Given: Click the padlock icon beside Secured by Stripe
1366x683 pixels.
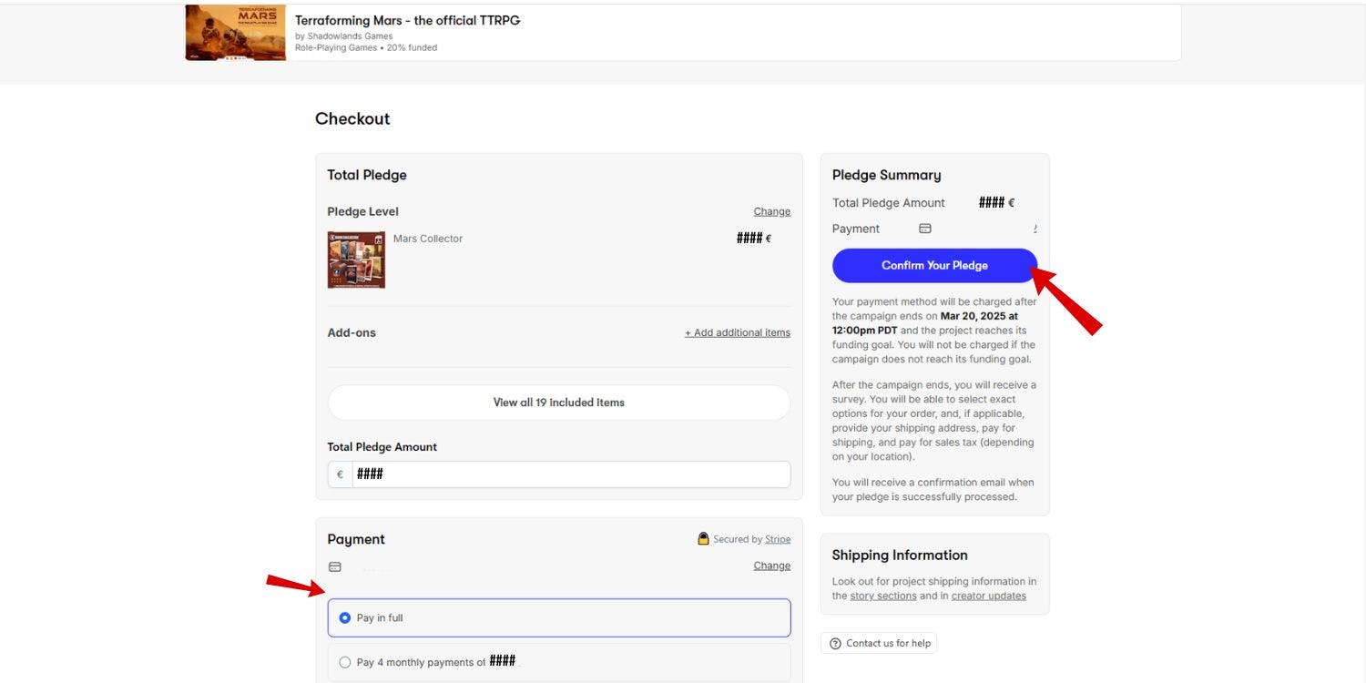Looking at the screenshot, I should click(703, 539).
